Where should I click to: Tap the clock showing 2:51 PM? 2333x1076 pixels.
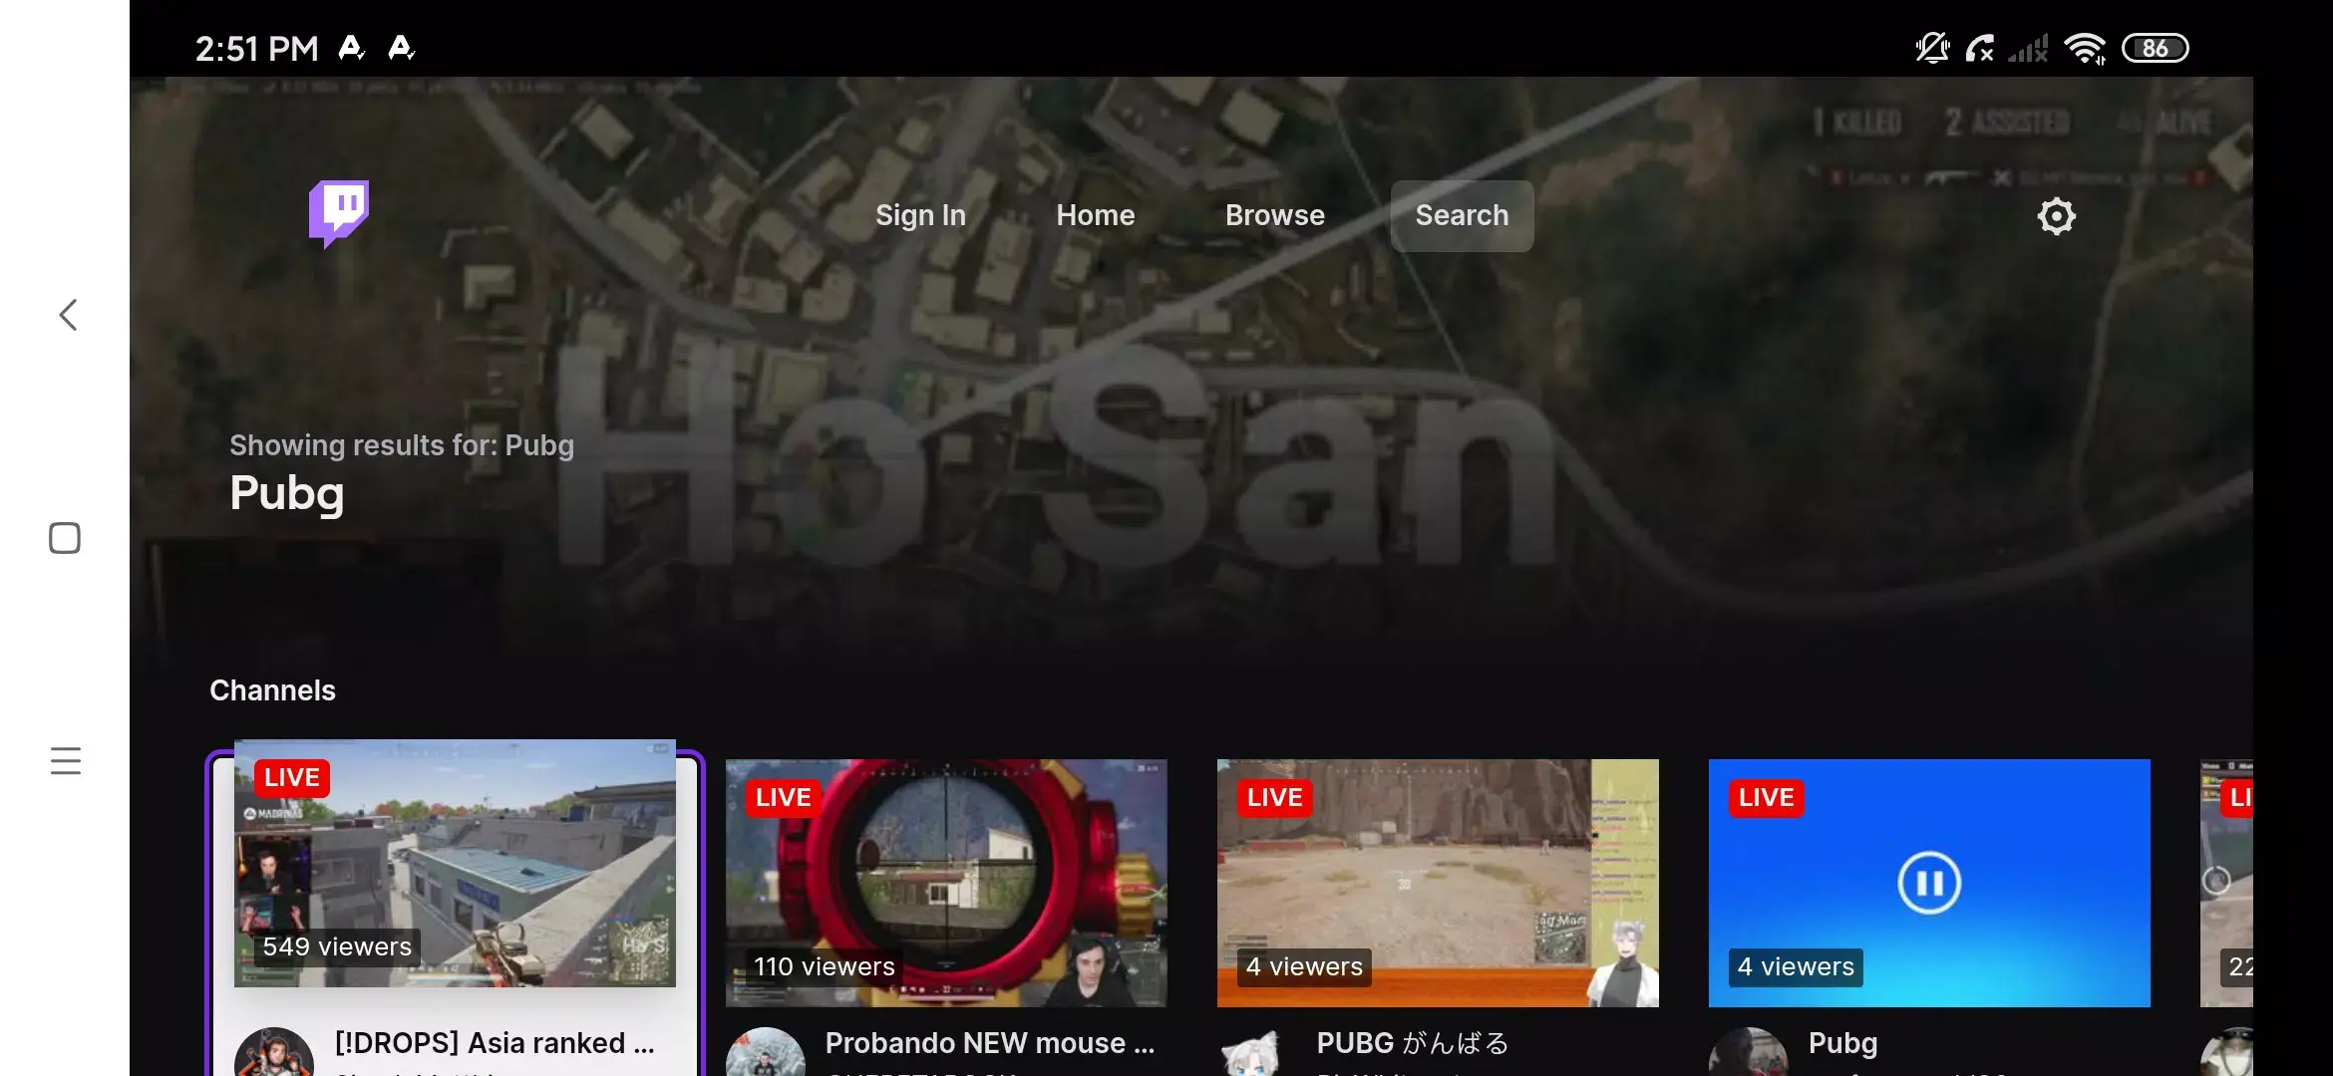click(x=256, y=47)
